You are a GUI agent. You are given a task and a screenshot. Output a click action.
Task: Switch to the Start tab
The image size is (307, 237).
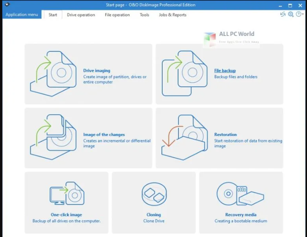53,15
